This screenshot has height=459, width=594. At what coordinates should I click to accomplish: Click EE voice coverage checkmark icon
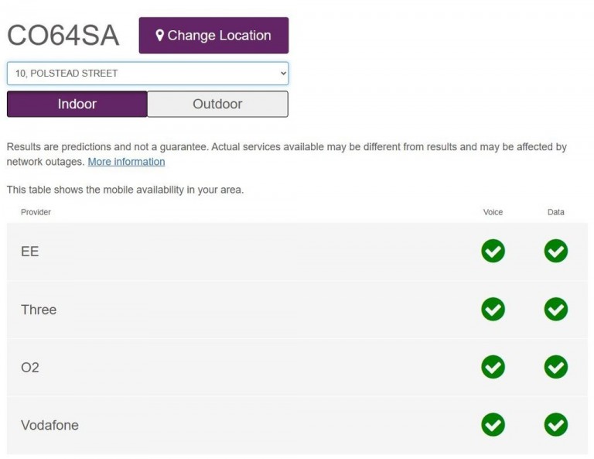coord(493,251)
